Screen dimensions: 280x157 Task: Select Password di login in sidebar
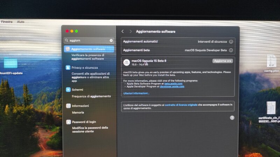pyautogui.click(x=84, y=122)
